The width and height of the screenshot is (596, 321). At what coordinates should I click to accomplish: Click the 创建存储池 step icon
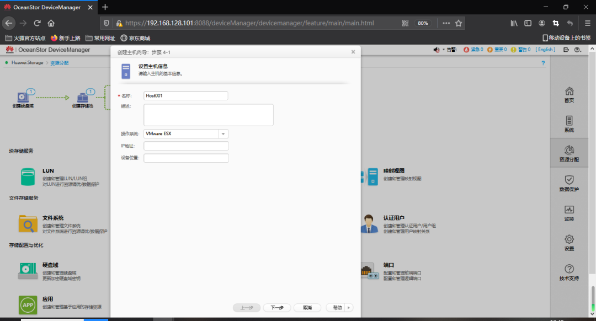(x=82, y=97)
